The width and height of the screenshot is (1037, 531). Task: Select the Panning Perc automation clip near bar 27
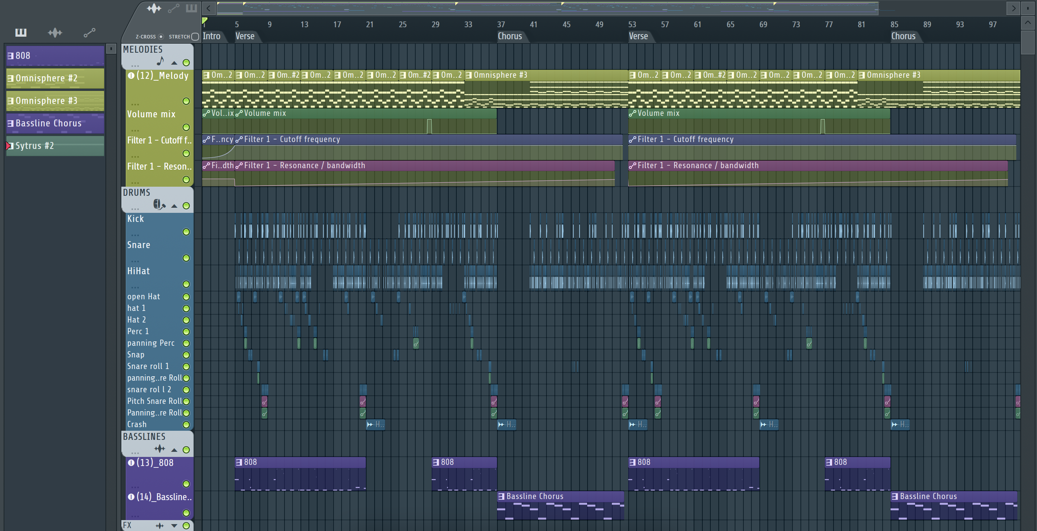pos(416,343)
